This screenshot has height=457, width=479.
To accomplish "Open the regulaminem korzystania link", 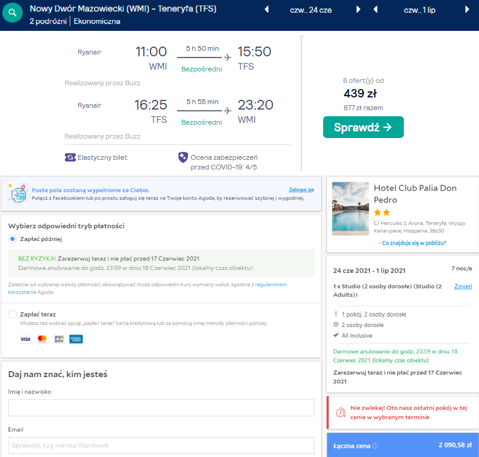I will tap(270, 284).
